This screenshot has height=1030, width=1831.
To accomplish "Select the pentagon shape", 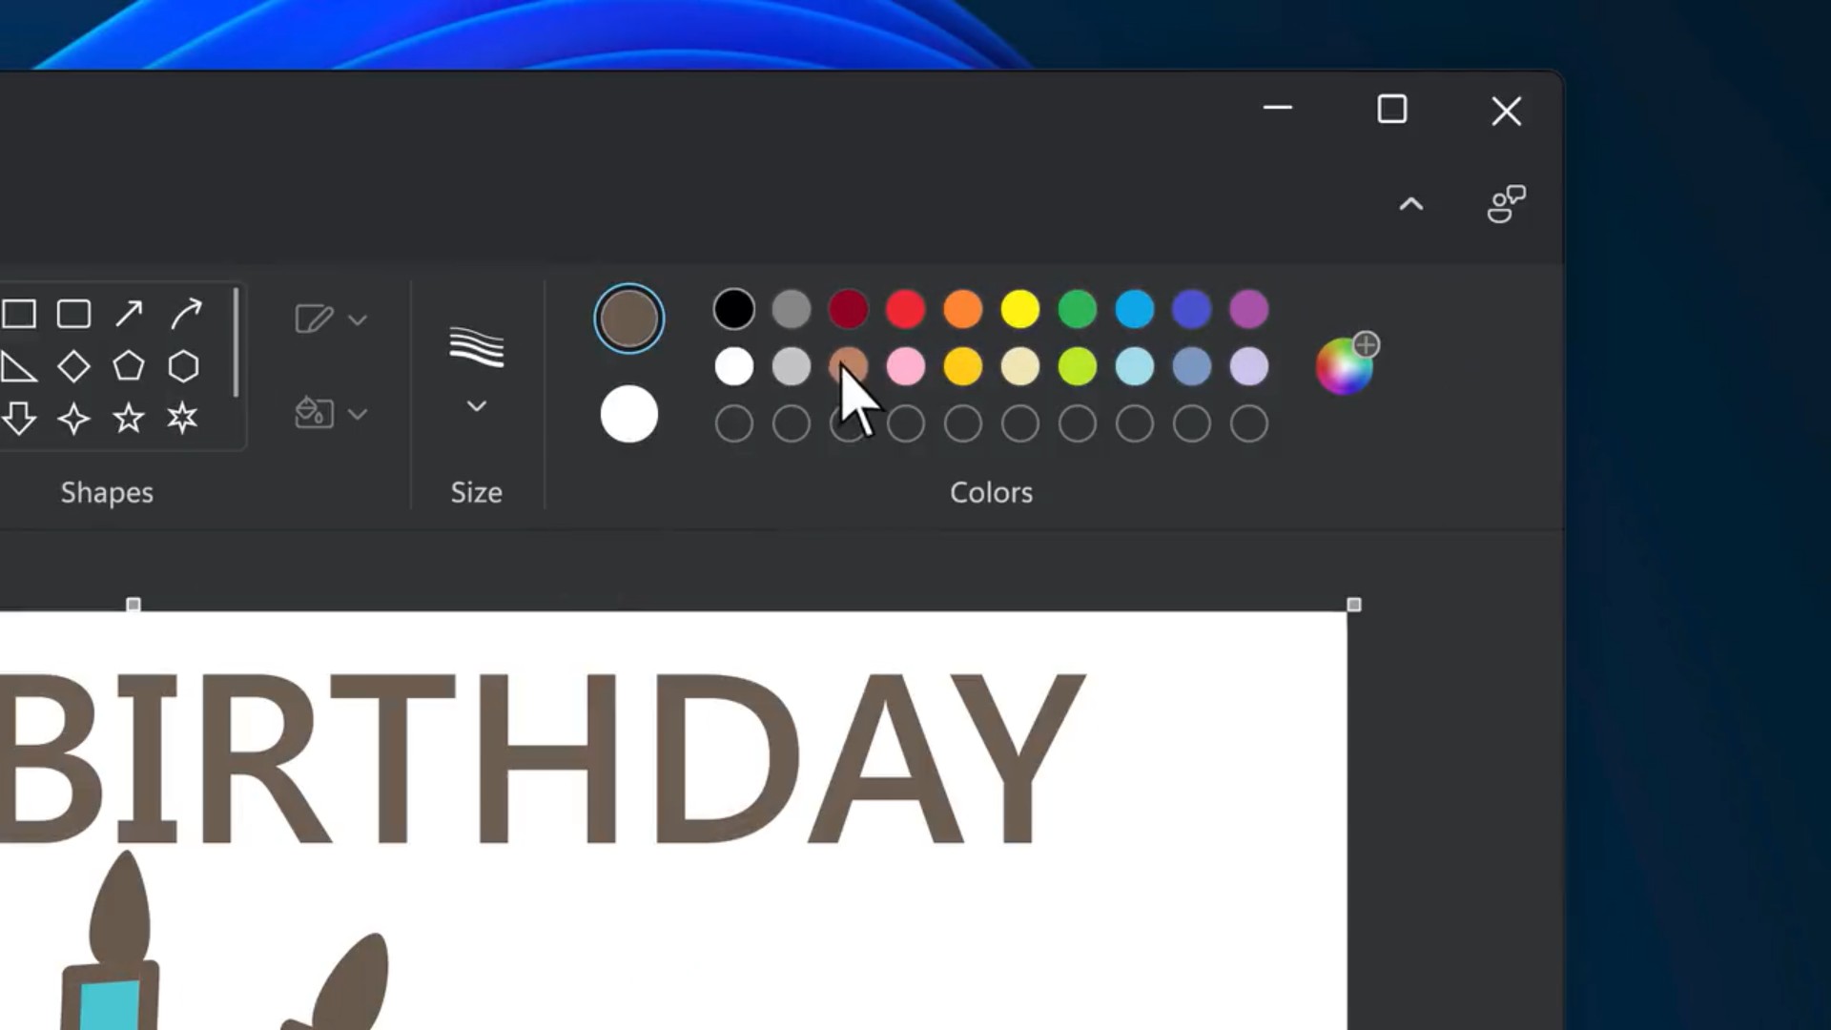I will coord(129,366).
